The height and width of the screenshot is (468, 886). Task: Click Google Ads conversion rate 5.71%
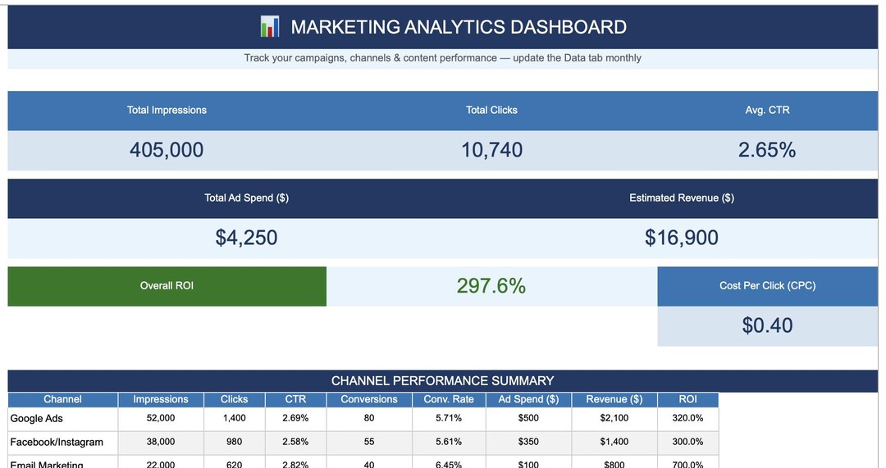[449, 418]
